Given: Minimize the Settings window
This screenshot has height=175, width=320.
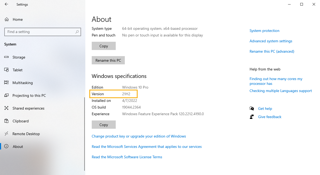Looking at the screenshot, I should pos(289,4).
